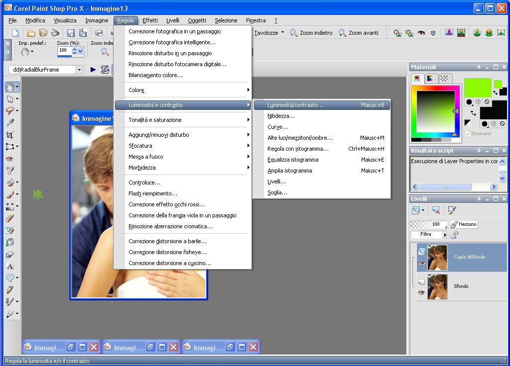
Task: Click Controluce... menu entry
Action: (x=183, y=182)
